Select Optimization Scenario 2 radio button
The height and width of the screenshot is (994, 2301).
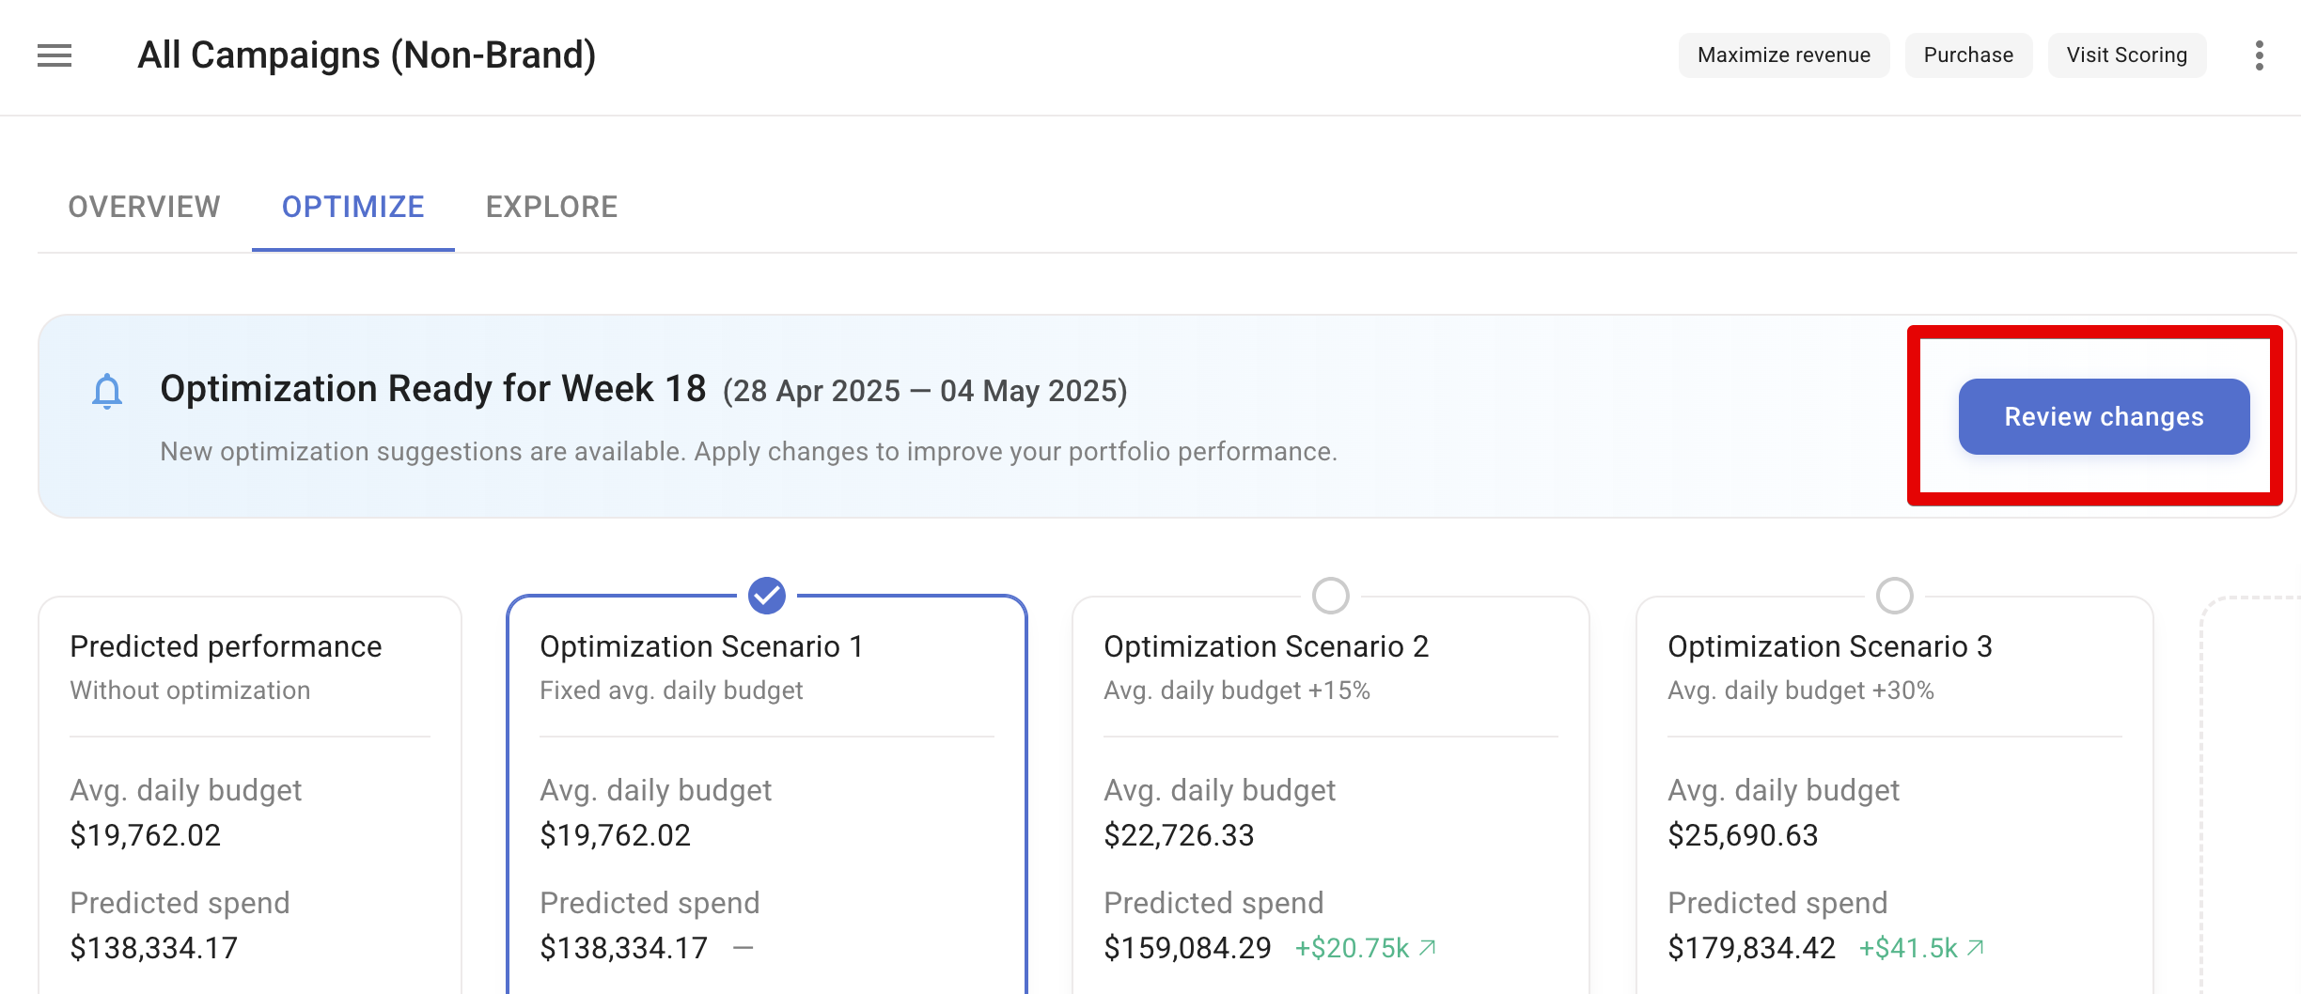pyautogui.click(x=1329, y=595)
